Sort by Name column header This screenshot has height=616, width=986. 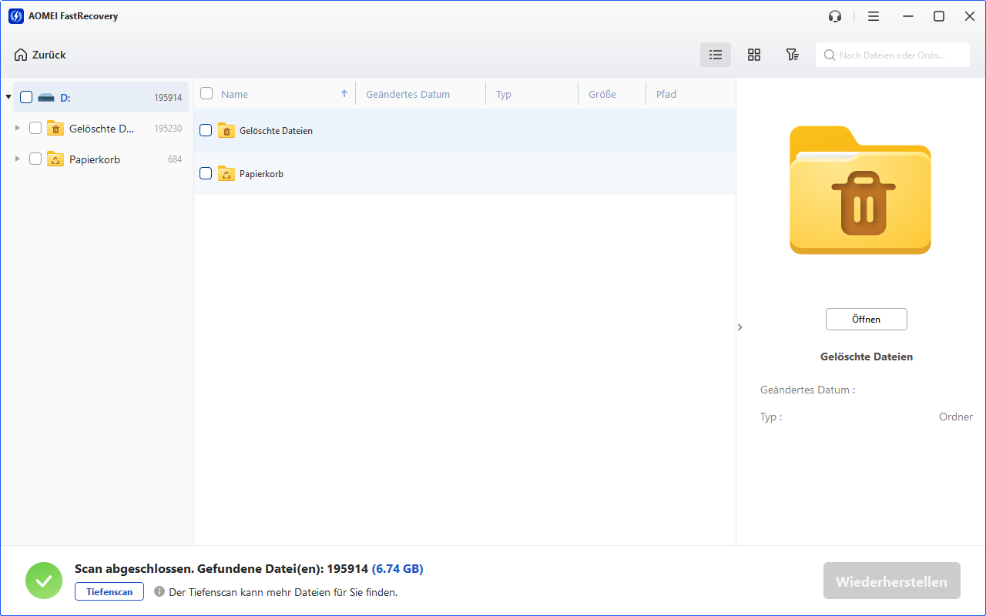(234, 94)
